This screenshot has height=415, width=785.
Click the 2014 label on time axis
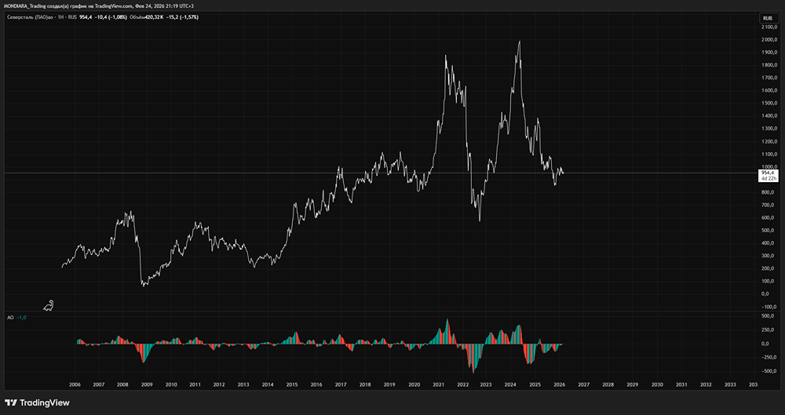[268, 385]
